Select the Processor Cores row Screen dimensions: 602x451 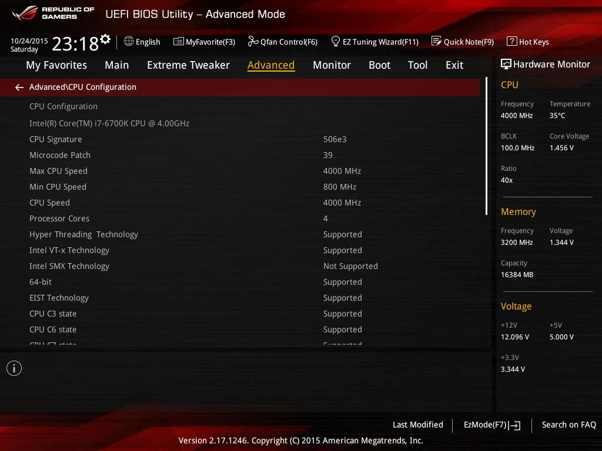tap(240, 218)
